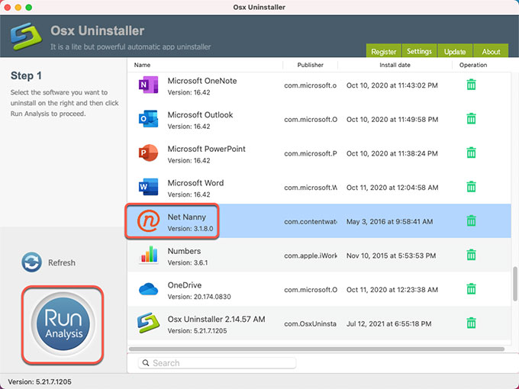Focus the Search input field
This screenshot has height=389, width=519.
(217, 363)
